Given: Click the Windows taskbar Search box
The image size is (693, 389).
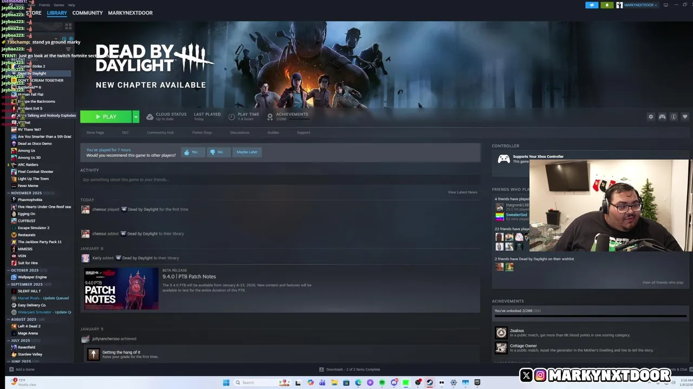Looking at the screenshot, I should coord(262,383).
